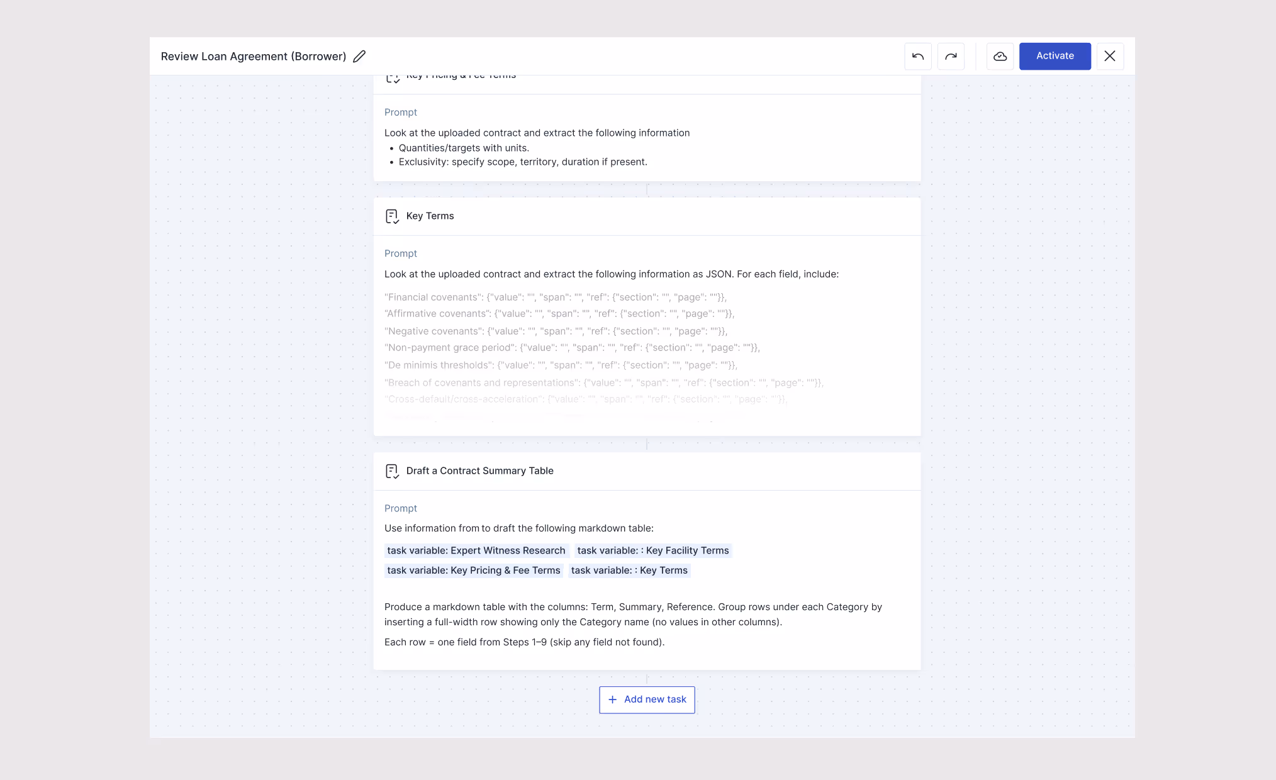Viewport: 1276px width, 780px height.
Task: Open the Prompt field under Draft a Contract Summary Table
Action: tap(401, 508)
